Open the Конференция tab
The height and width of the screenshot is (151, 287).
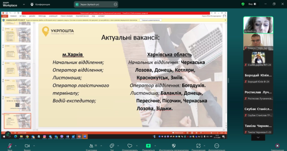coord(40,4)
